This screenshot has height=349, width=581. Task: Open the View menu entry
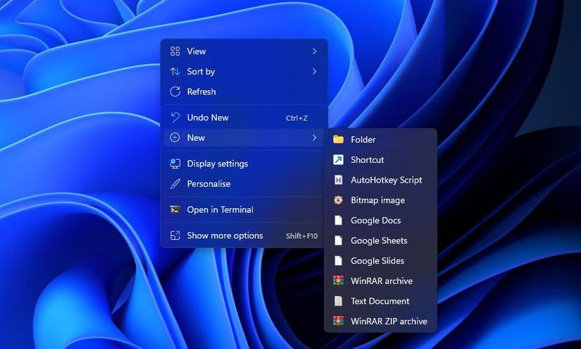(244, 51)
